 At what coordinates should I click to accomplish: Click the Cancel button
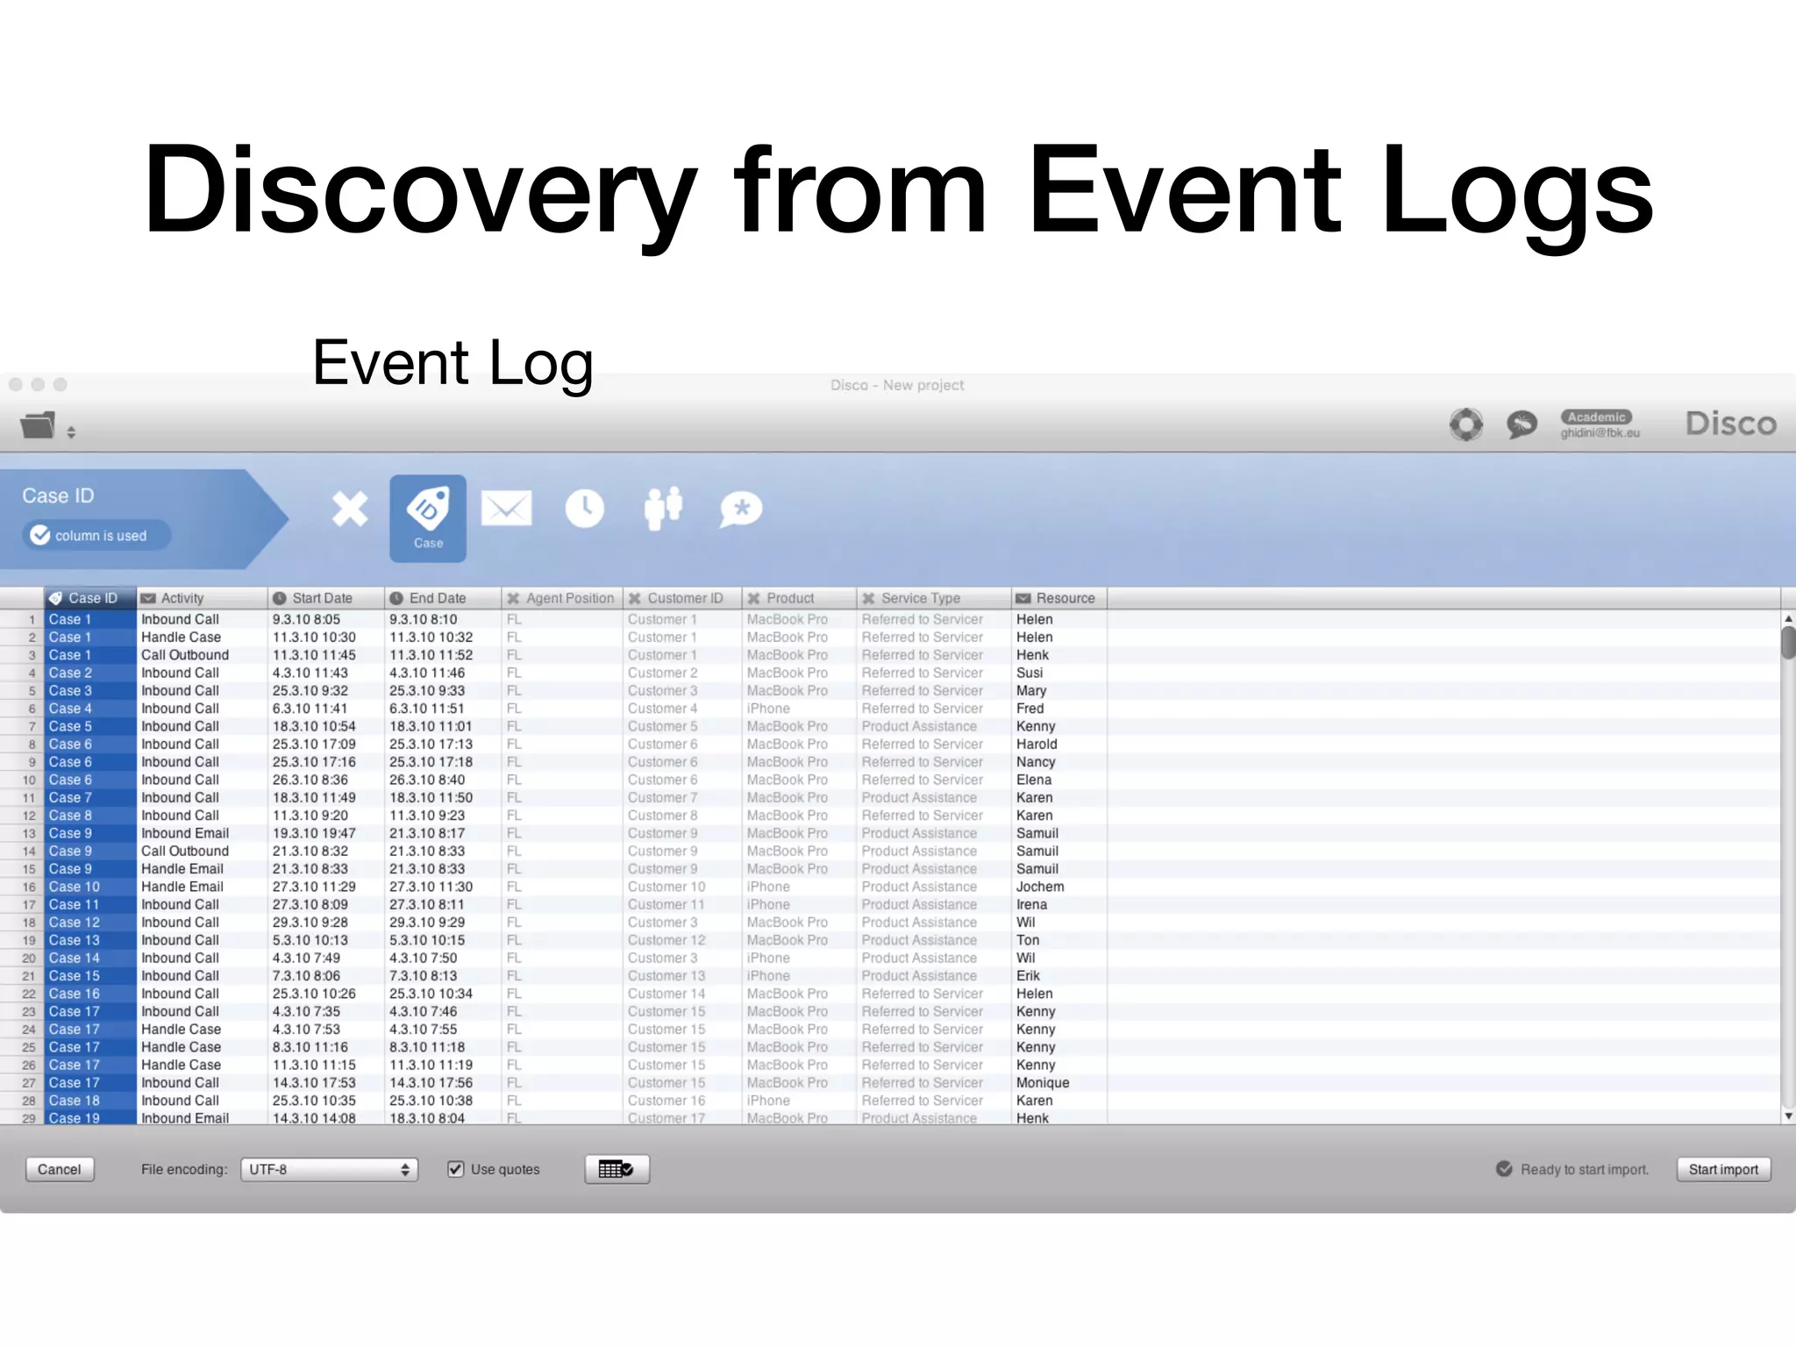60,1169
